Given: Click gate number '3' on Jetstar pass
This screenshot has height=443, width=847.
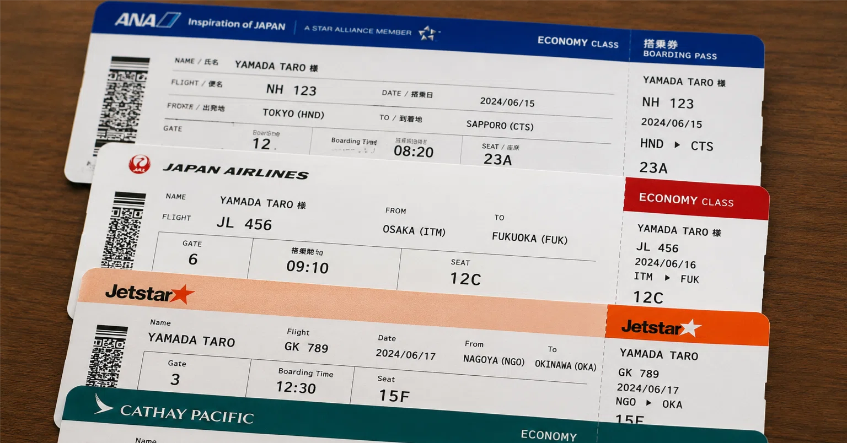Looking at the screenshot, I should 175,379.
